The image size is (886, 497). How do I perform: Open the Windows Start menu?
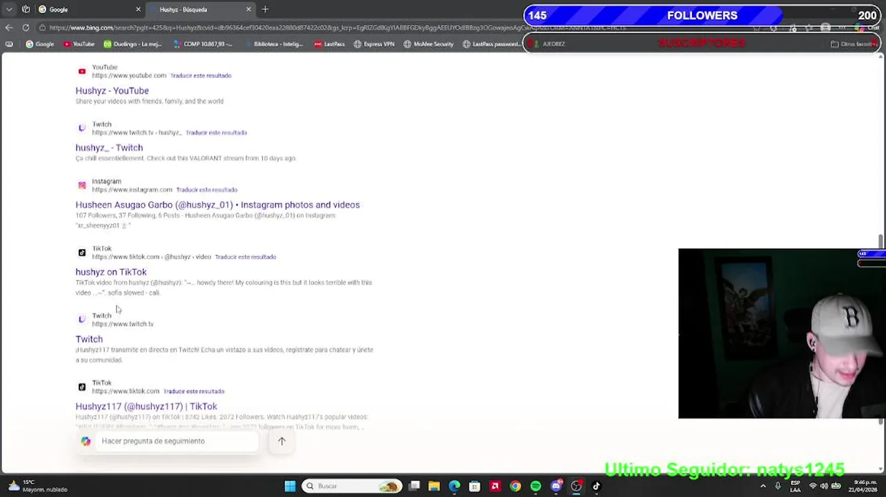[290, 486]
